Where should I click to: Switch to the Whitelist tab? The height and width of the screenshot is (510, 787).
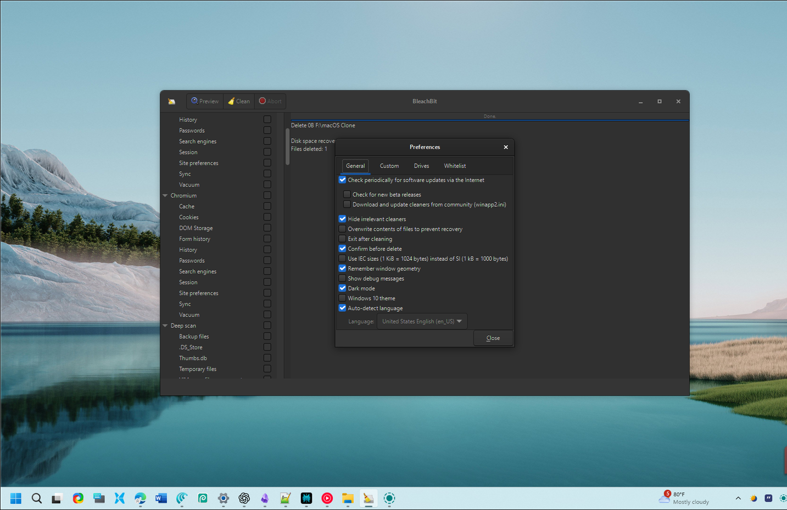tap(455, 166)
